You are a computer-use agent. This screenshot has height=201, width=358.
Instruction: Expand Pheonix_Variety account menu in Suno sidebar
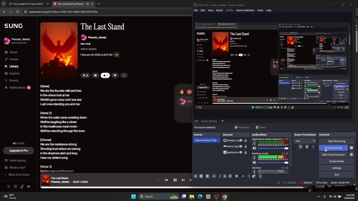(x=18, y=41)
